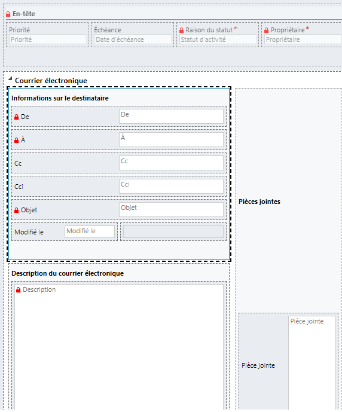Click the Courrier électronique section title

[x=51, y=81]
